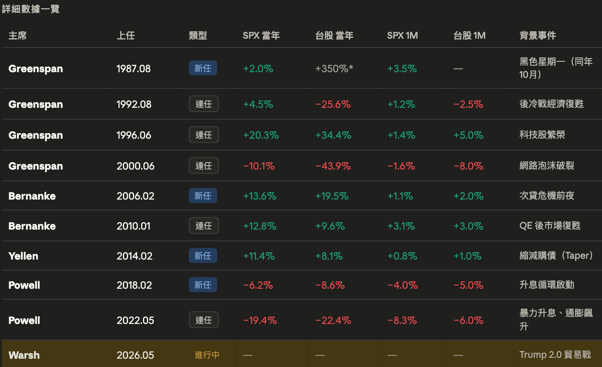602x367 pixels.
Task: Click the 1996.06 date cell
Action: coord(134,135)
